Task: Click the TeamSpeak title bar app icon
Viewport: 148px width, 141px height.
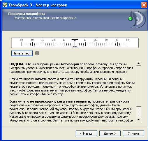Action: click(x=5, y=5)
